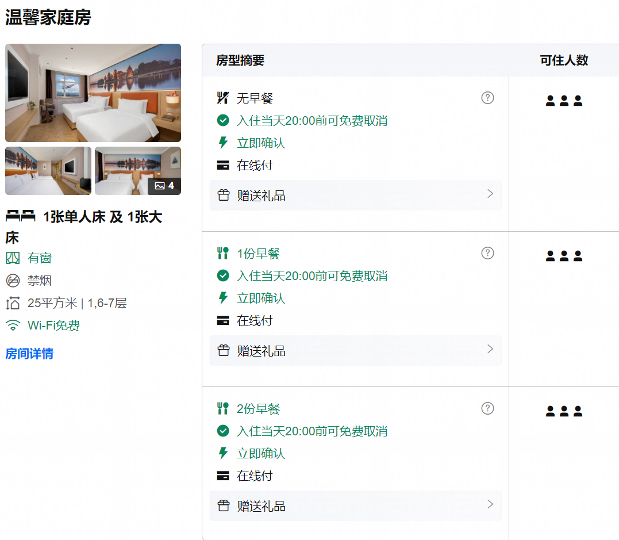The height and width of the screenshot is (540, 619).
Task: Expand 赠送礼品 for the no-breakfast option
Action: [x=355, y=195]
